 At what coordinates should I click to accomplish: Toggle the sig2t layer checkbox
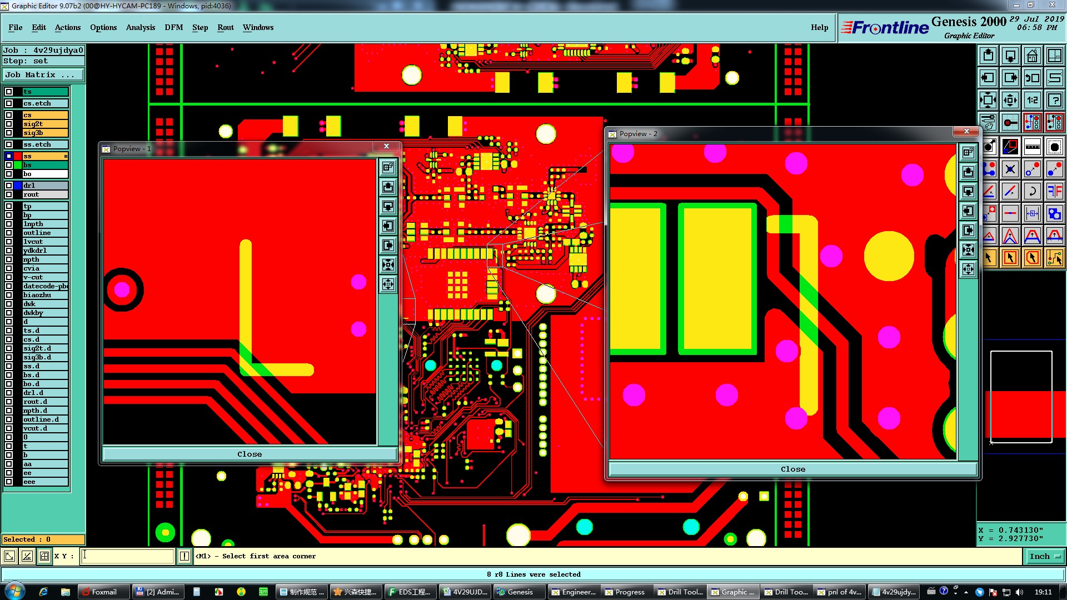[9, 124]
